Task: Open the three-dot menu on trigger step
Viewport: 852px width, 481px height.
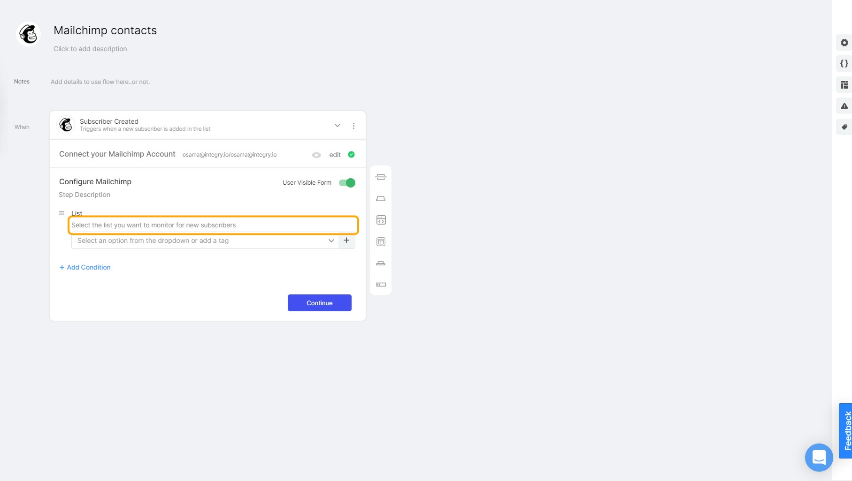Action: [x=353, y=126]
